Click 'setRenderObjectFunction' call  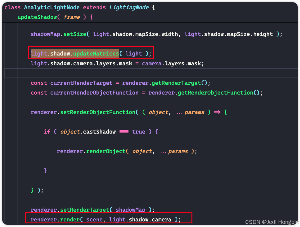[x=98, y=112]
